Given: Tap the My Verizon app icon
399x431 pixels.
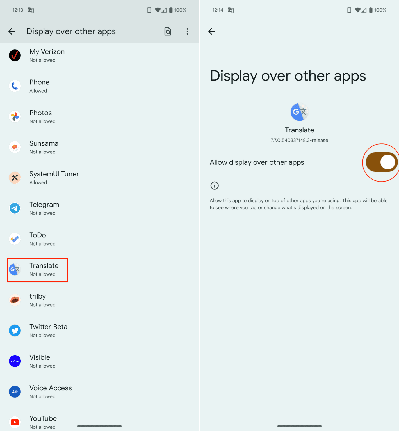Looking at the screenshot, I should pyautogui.click(x=15, y=55).
